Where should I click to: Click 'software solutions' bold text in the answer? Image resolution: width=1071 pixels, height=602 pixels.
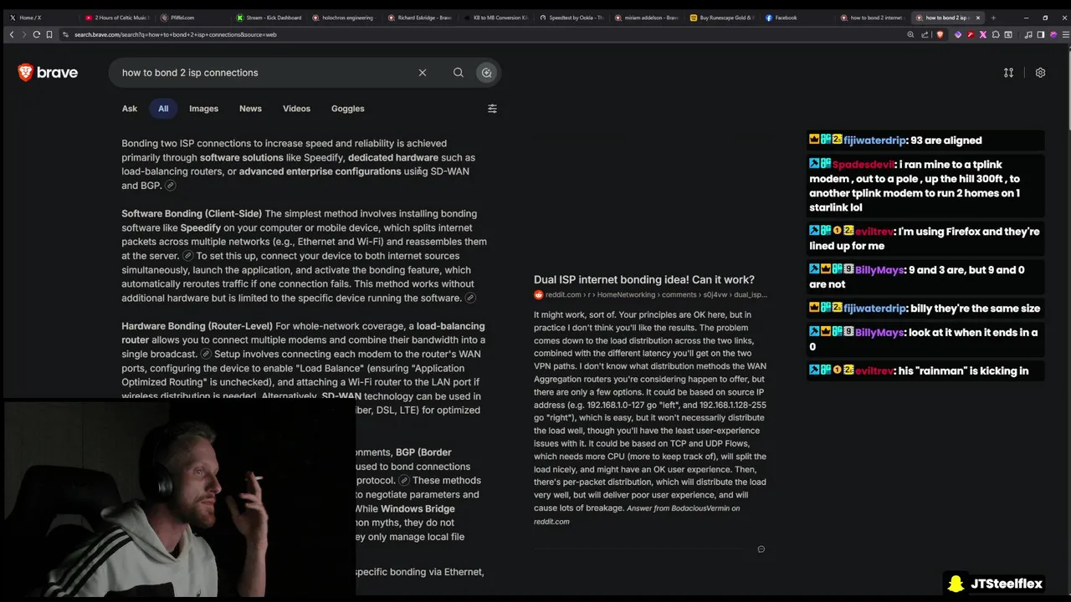[x=241, y=157]
